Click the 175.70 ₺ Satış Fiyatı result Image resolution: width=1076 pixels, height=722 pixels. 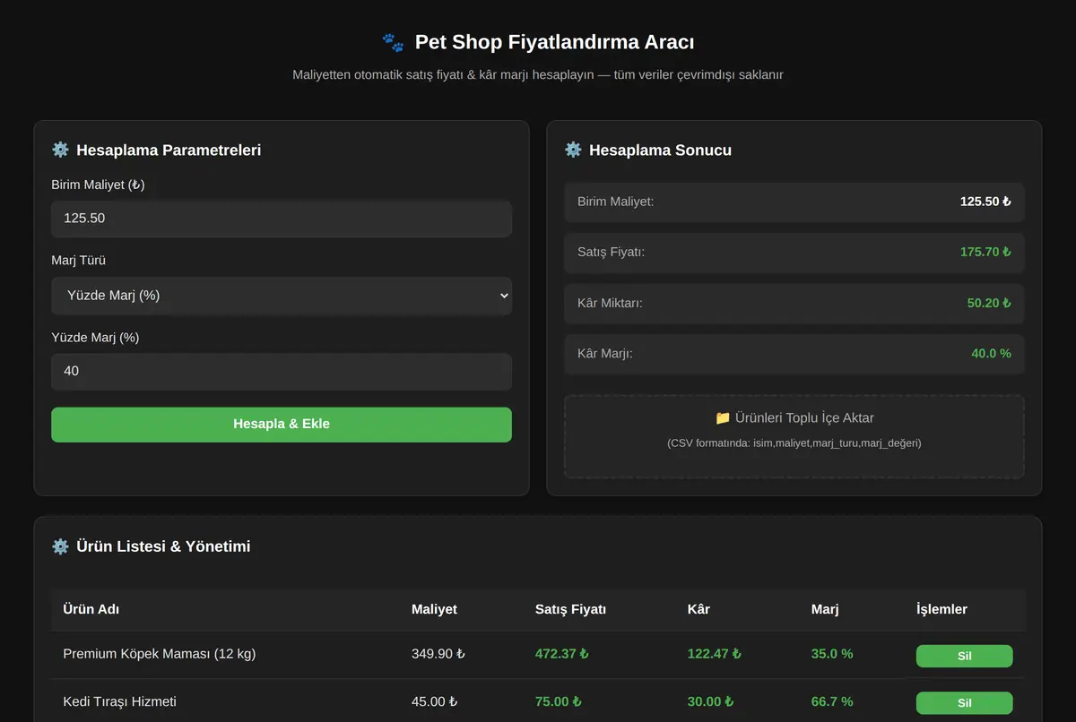[985, 252]
